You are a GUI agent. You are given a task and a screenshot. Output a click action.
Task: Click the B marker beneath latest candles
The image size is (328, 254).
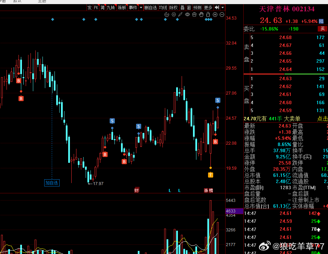[216, 142]
